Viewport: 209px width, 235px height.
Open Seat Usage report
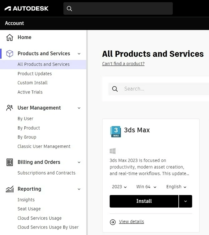point(29,209)
